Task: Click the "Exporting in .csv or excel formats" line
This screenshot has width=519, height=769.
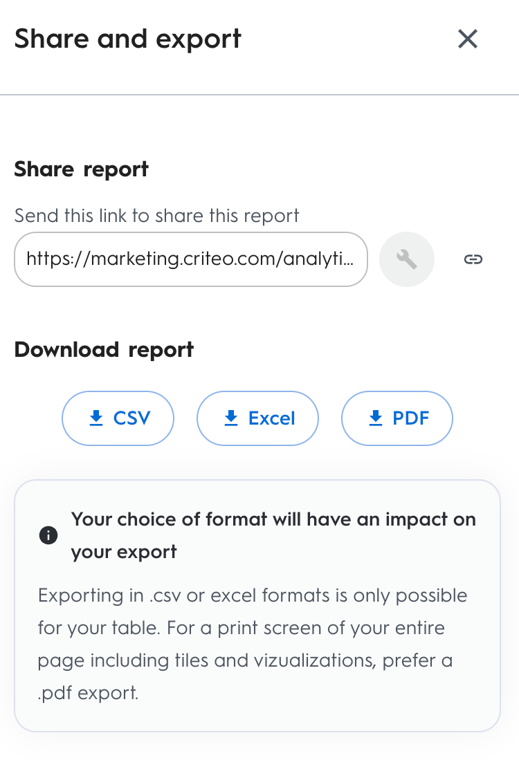Action: (253, 595)
